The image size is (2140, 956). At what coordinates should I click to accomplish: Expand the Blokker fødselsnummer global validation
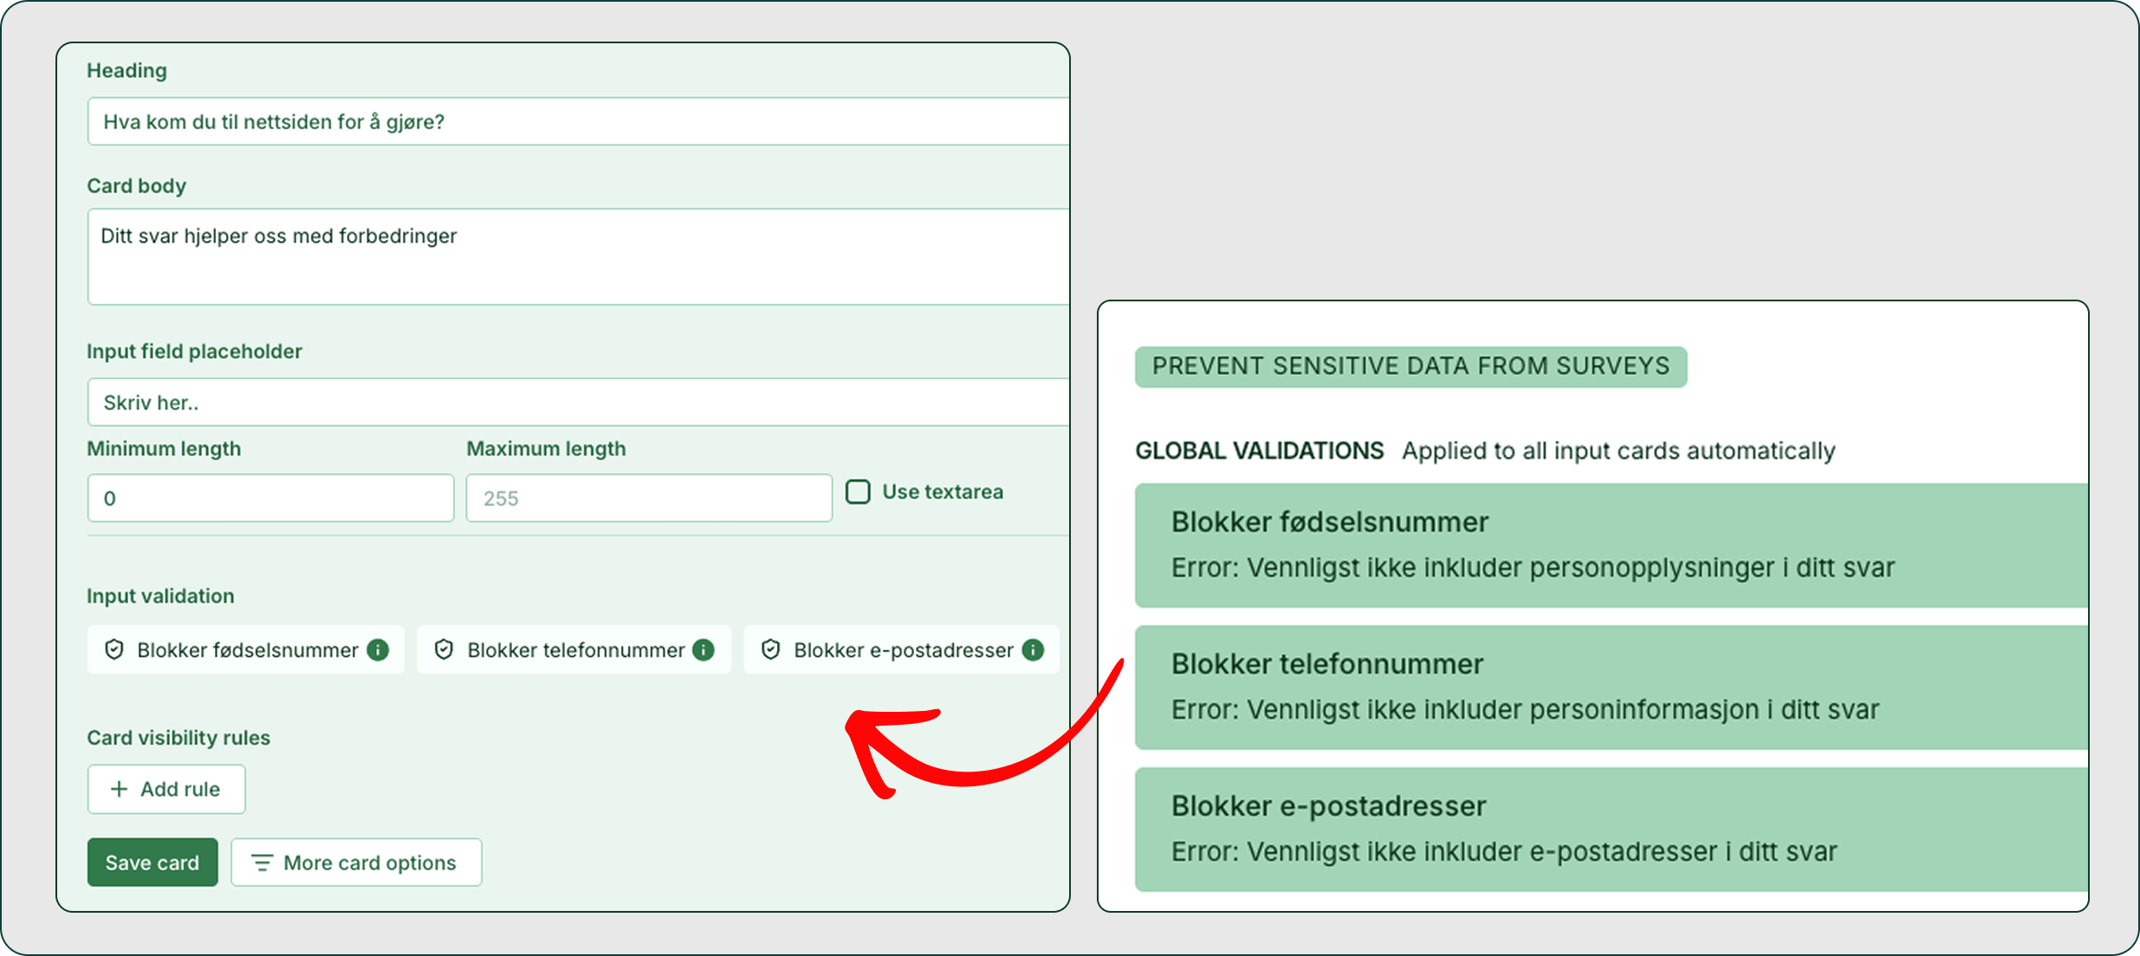pyautogui.click(x=1611, y=546)
